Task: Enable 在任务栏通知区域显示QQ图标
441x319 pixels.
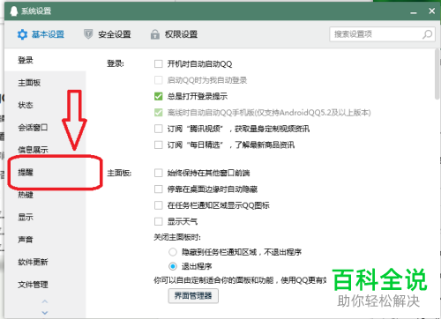Action: (x=159, y=205)
